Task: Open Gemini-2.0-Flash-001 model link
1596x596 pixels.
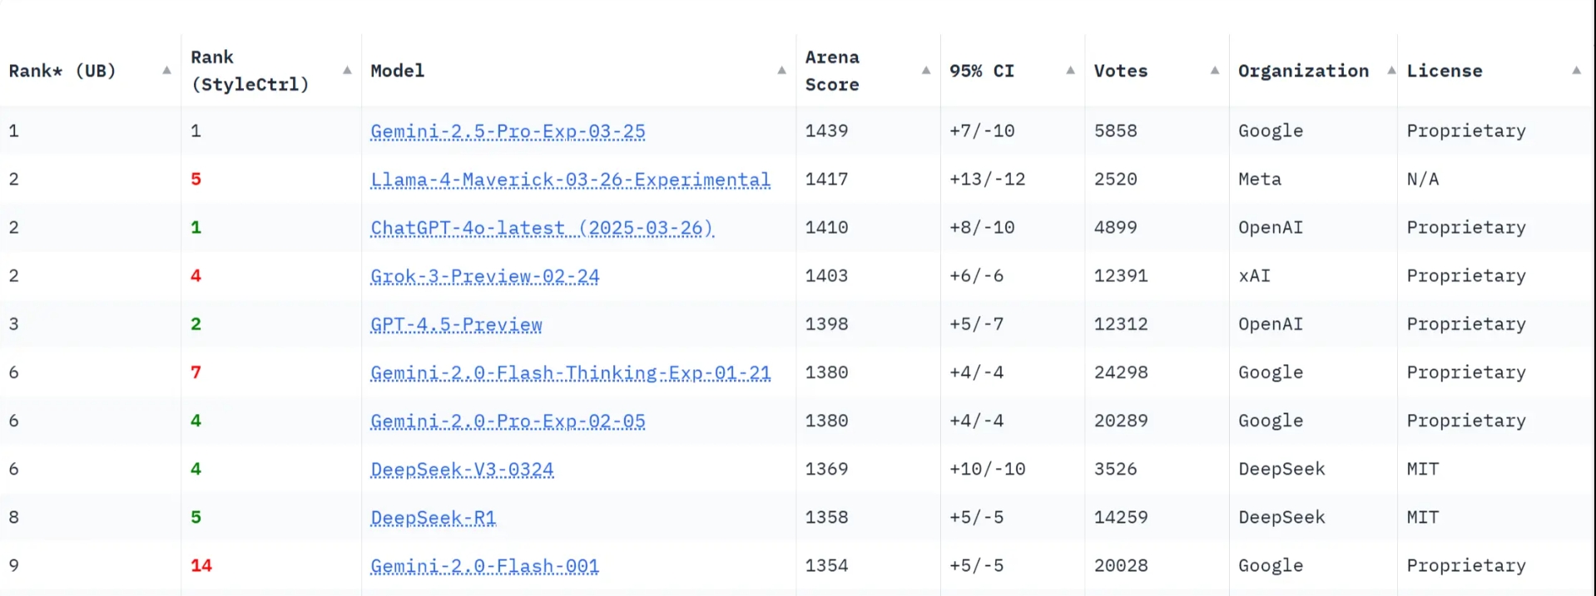Action: [484, 565]
